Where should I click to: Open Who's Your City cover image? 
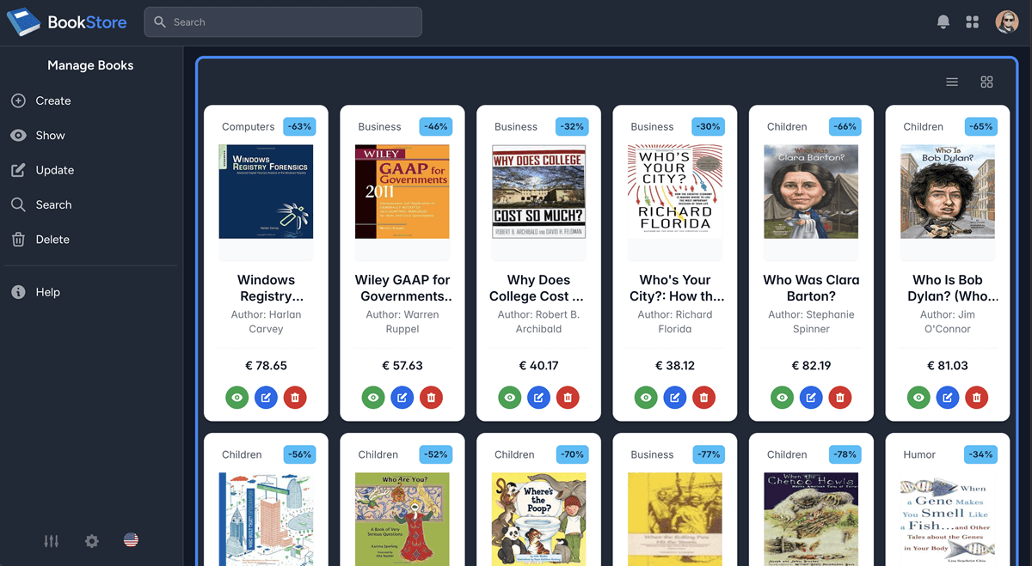coord(675,192)
